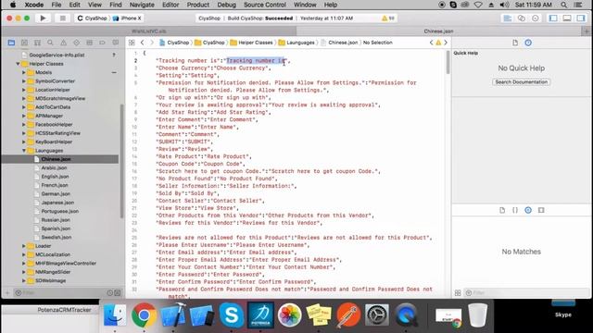Open the Source Control navigator
The image size is (593, 333).
(x=25, y=43)
